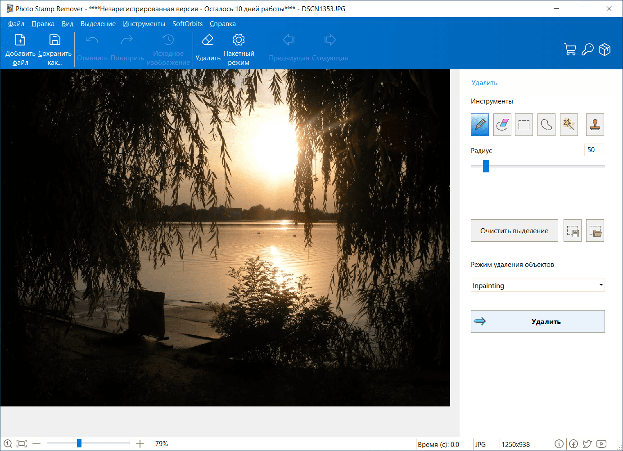Redo with the Повторить toolbar button
This screenshot has height=451, width=623.
click(x=127, y=49)
